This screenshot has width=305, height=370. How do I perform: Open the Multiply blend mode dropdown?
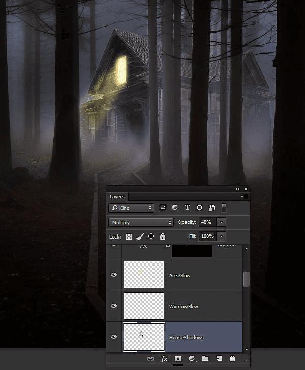click(141, 222)
